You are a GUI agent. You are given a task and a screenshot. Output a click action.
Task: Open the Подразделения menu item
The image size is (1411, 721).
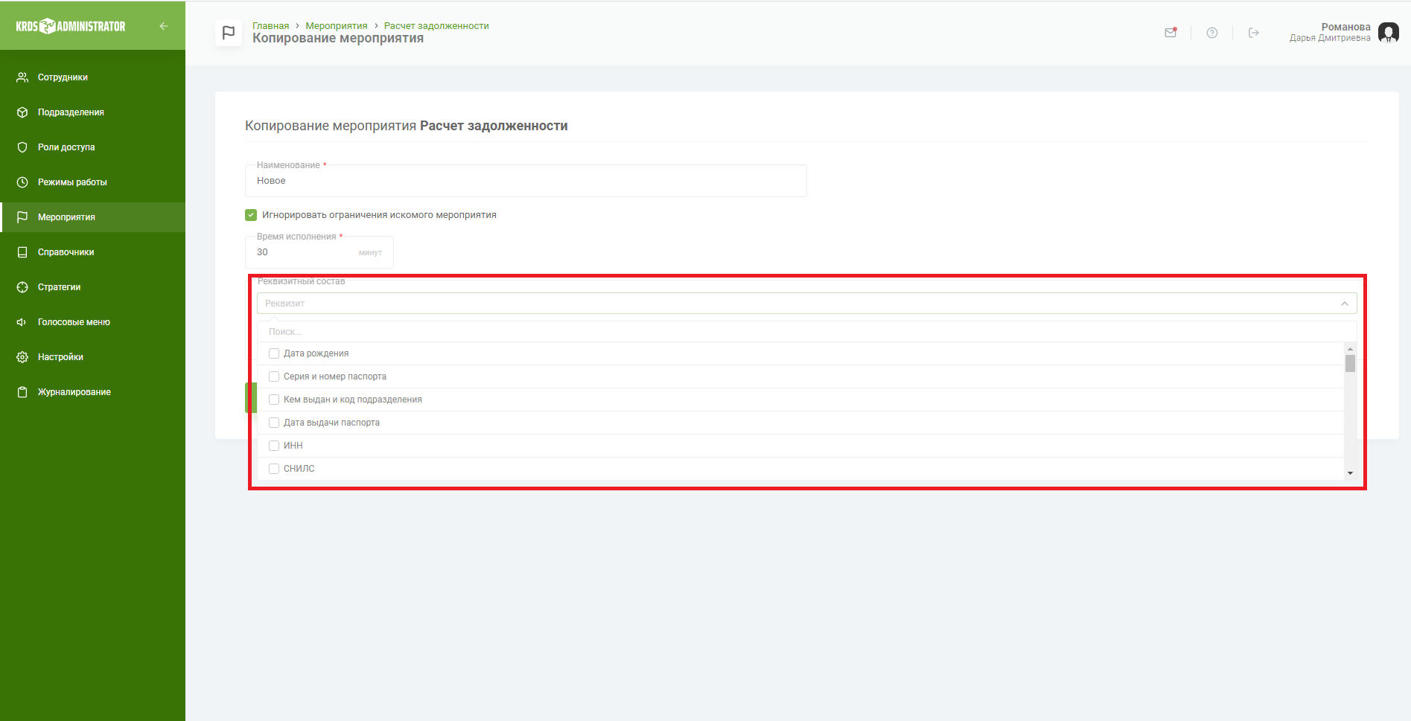tap(93, 112)
